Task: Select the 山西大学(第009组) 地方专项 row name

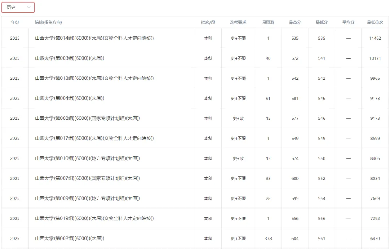Action: pos(87,198)
